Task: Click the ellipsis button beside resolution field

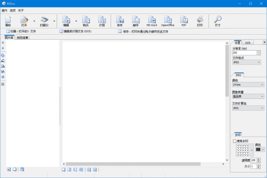Action: pyautogui.click(x=259, y=53)
